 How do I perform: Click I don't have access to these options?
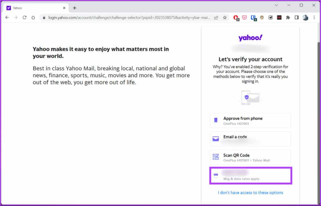(250, 193)
